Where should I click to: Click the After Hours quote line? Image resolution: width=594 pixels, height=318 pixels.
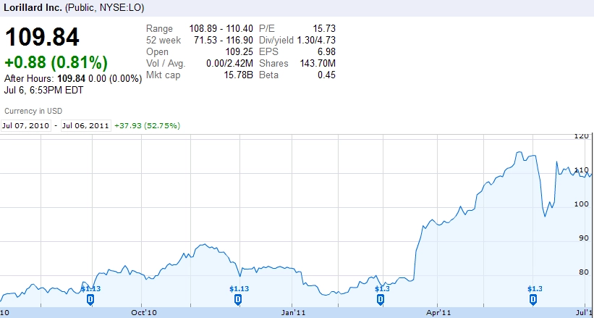point(73,79)
